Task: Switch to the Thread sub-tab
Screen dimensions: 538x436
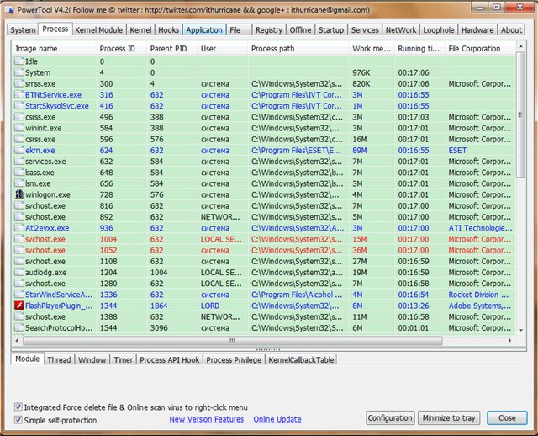Action: click(x=59, y=359)
